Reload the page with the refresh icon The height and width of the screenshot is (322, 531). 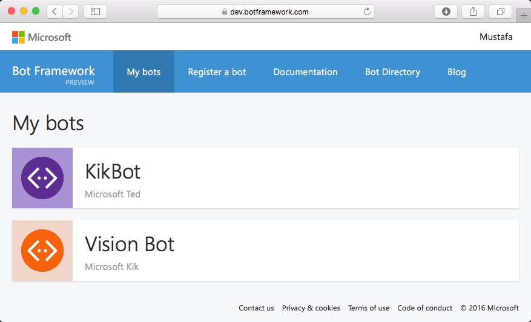point(367,11)
